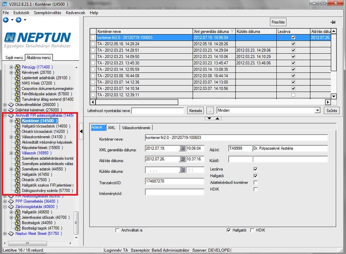Open the Minden filter dropdown
The image size is (346, 254).
[317, 110]
